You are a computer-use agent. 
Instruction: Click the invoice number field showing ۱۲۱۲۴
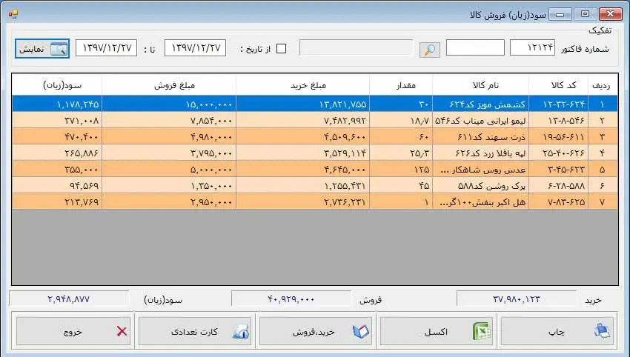point(532,48)
